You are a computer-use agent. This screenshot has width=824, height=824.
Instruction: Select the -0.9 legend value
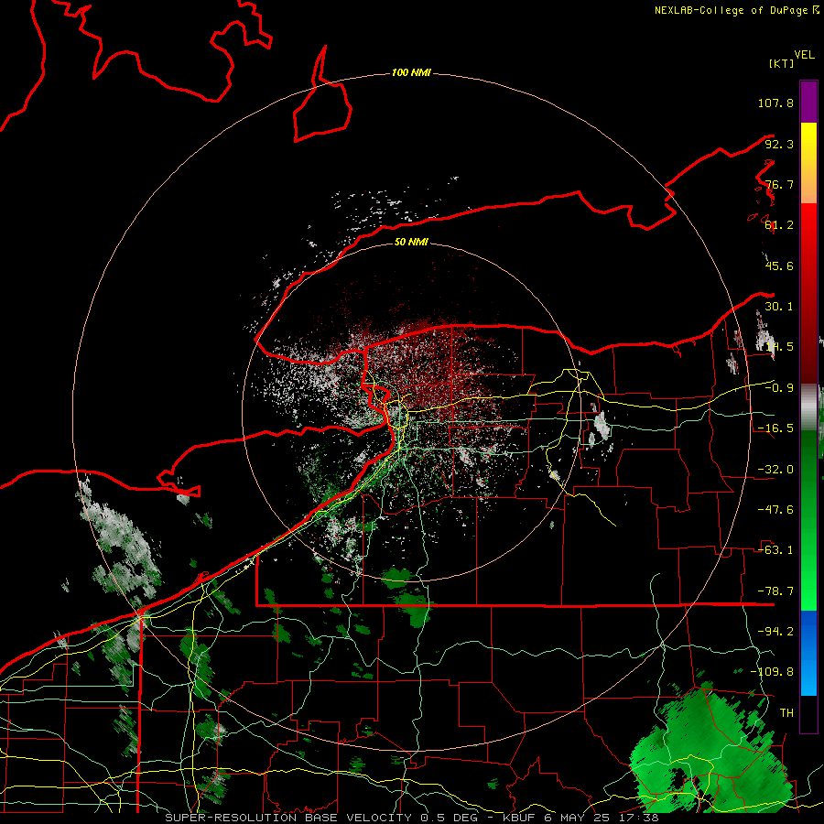pos(779,388)
